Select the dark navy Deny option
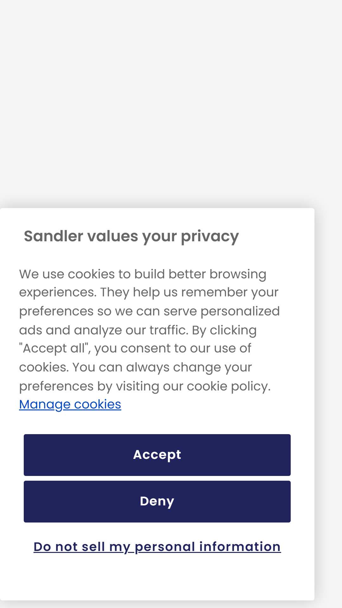Viewport: 342px width, 608px height. point(157,502)
